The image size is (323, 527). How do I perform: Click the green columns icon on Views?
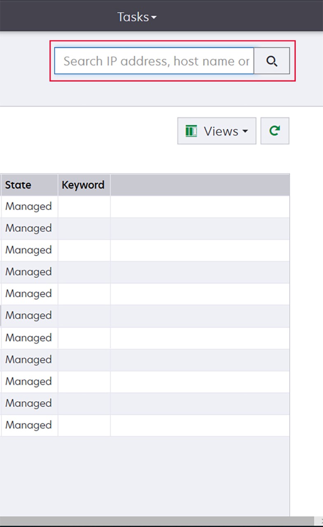(191, 131)
